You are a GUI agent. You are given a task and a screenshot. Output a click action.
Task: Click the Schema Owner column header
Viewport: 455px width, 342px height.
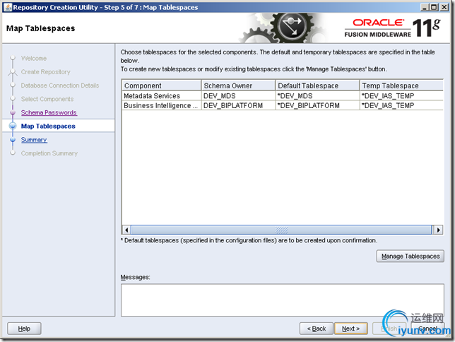(238, 85)
